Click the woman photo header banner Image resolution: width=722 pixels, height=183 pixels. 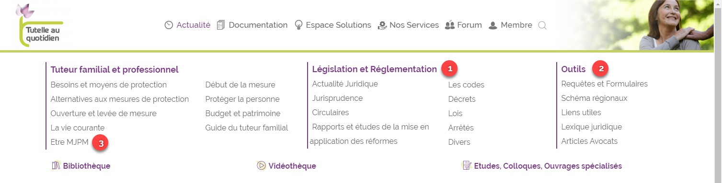pos(641,25)
